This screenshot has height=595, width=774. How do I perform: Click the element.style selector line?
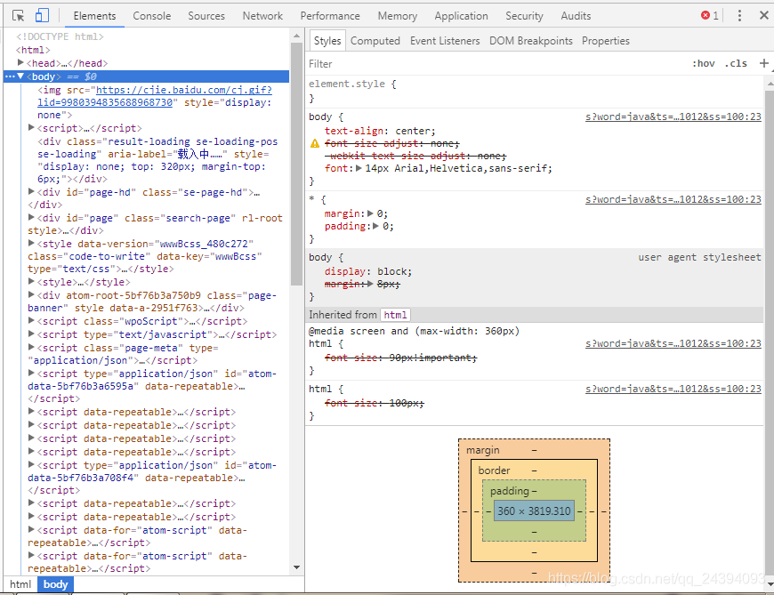tap(352, 84)
